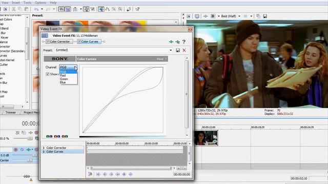Click the Paste clipboard toolbar icon
328x184 pixels.
pyautogui.click(x=26, y=9)
